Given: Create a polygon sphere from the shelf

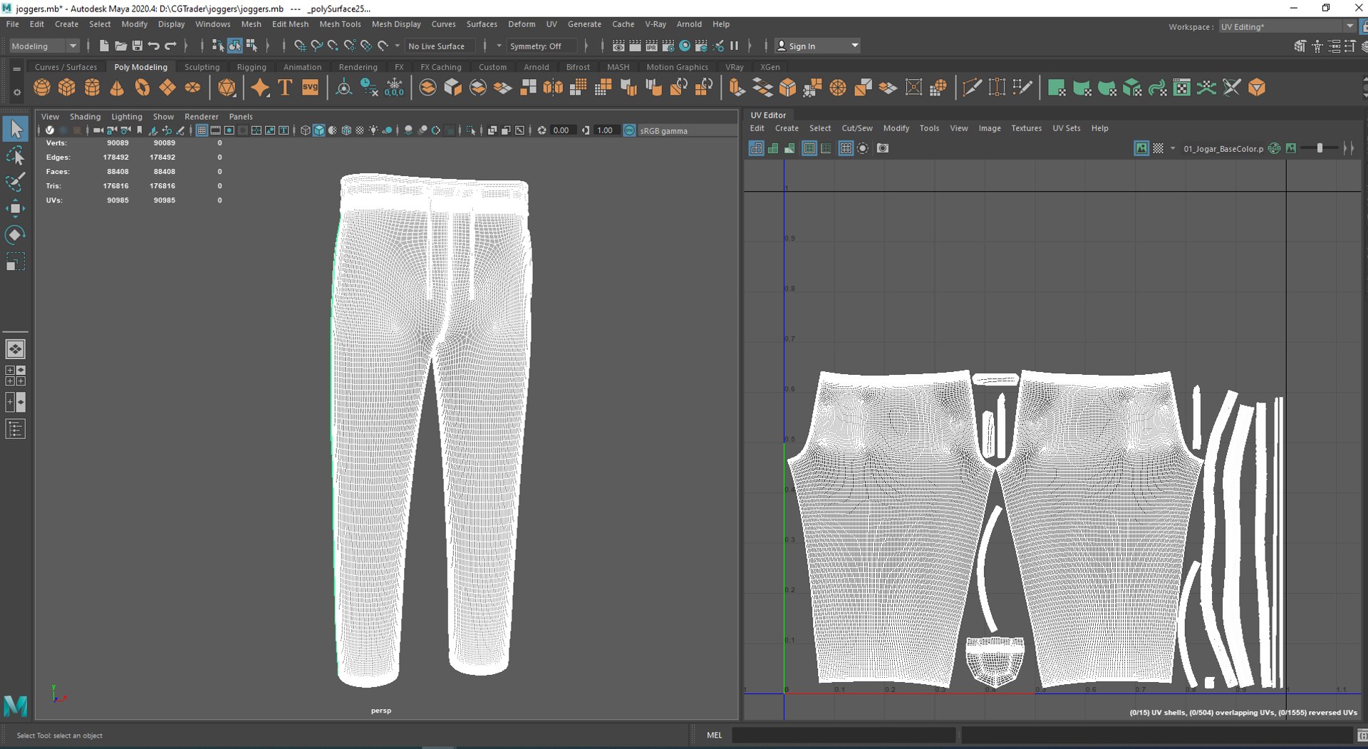Looking at the screenshot, I should (42, 88).
